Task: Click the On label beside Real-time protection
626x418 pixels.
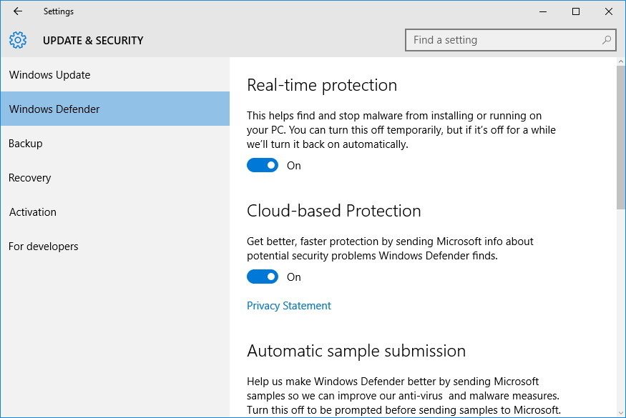Action: pyautogui.click(x=293, y=165)
